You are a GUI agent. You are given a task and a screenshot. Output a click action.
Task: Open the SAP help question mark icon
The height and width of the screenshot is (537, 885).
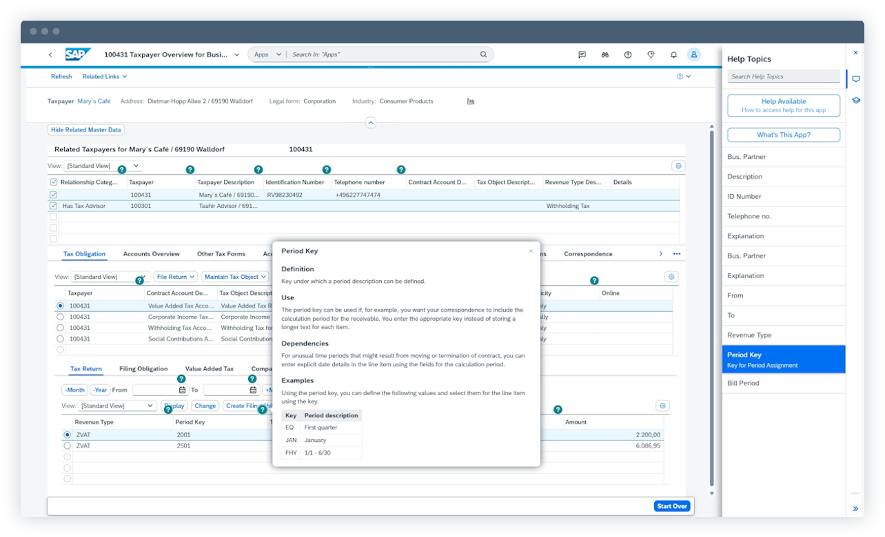click(x=628, y=54)
